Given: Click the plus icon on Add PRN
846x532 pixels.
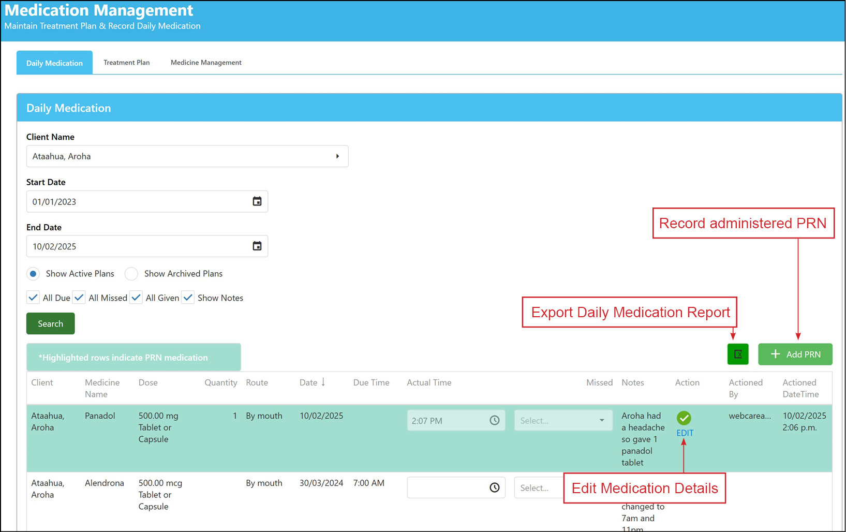Looking at the screenshot, I should [x=775, y=354].
